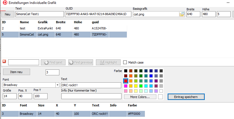The height and width of the screenshot is (119, 234).
Task: Open the Font dropdown showing Broadway
Action: click(x=57, y=85)
